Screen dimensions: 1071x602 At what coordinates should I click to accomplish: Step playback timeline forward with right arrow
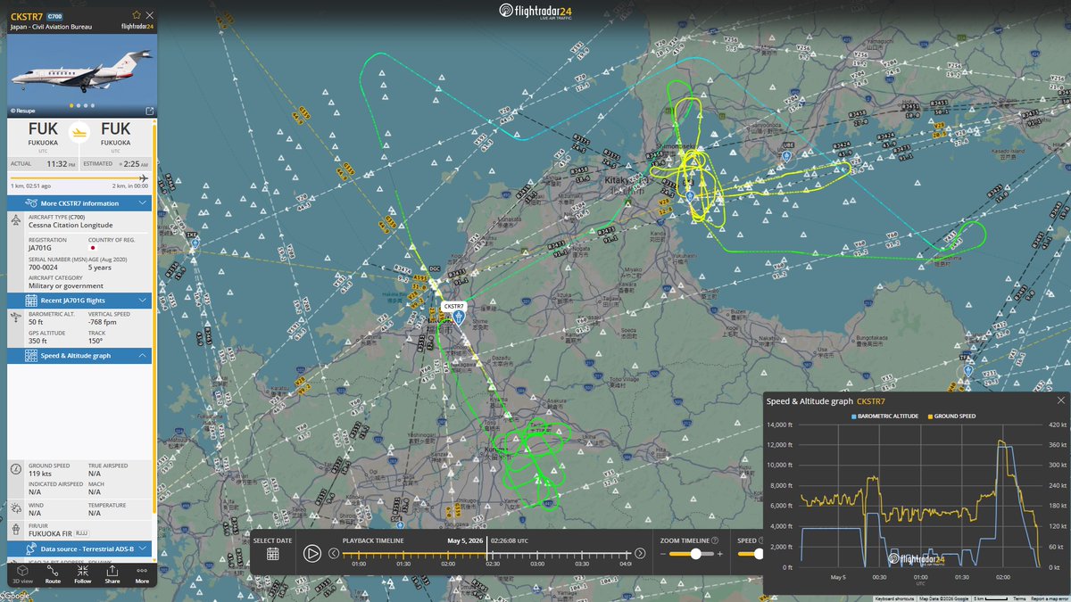(x=640, y=553)
